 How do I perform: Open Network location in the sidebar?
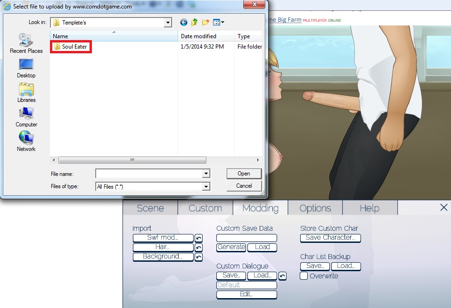tap(26, 142)
